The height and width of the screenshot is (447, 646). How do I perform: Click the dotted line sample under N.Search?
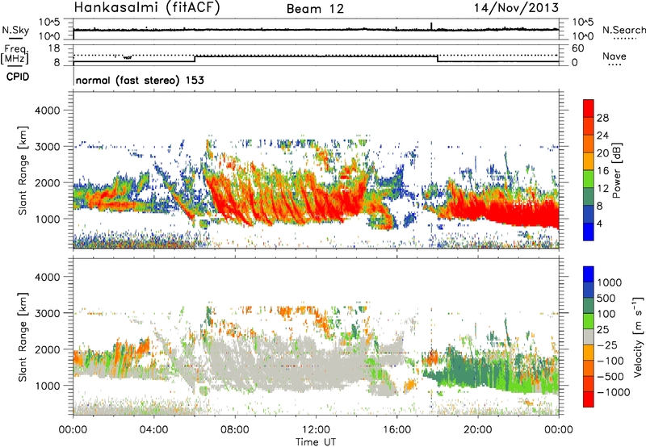[x=624, y=39]
